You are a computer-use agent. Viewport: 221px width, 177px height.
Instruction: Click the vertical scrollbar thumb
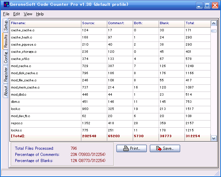pyautogui.click(x=214, y=31)
